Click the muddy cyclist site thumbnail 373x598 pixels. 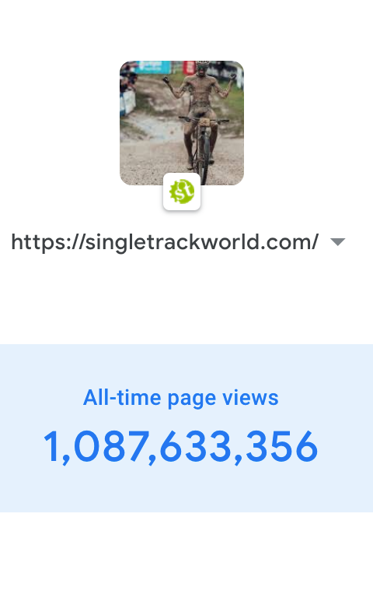click(x=182, y=123)
